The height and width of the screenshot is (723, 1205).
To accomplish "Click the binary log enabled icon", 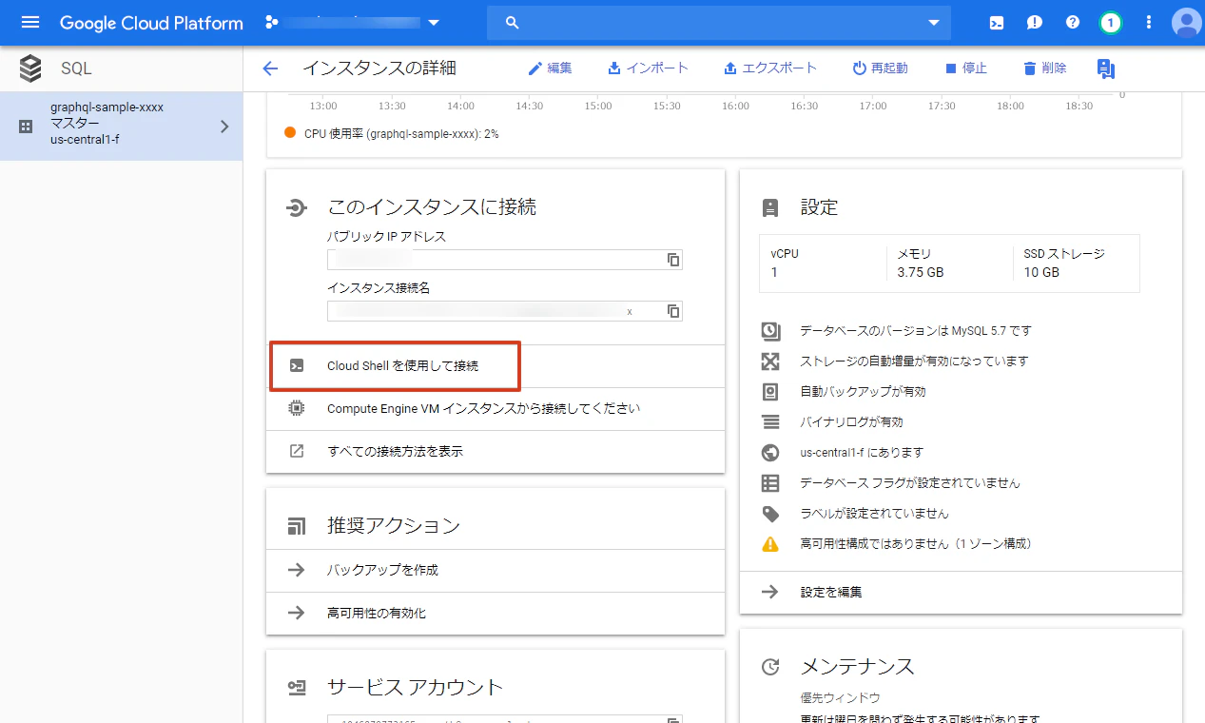I will tap(770, 422).
